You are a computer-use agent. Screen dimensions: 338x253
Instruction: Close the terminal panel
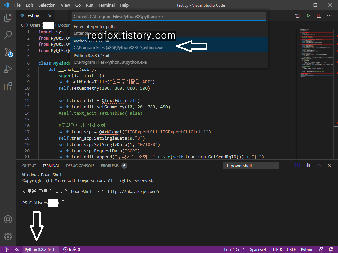click(x=329, y=165)
